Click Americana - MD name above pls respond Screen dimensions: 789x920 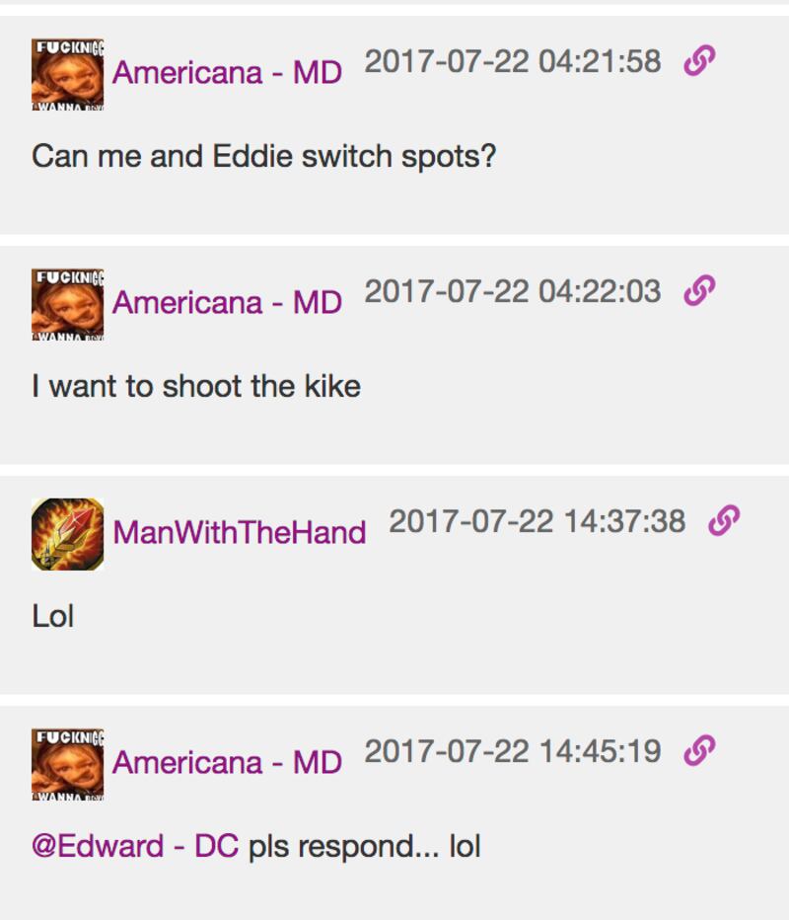228,763
